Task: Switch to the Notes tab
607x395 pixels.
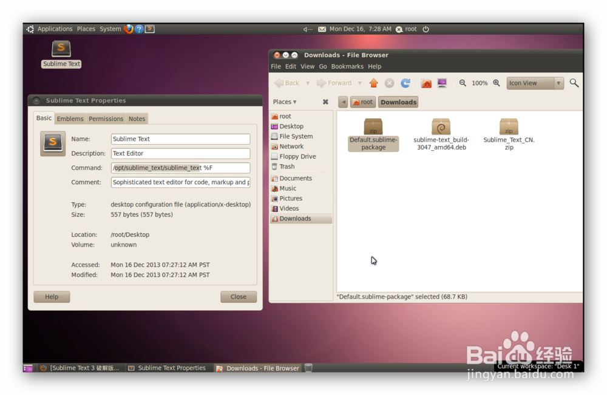Action: pyautogui.click(x=137, y=119)
